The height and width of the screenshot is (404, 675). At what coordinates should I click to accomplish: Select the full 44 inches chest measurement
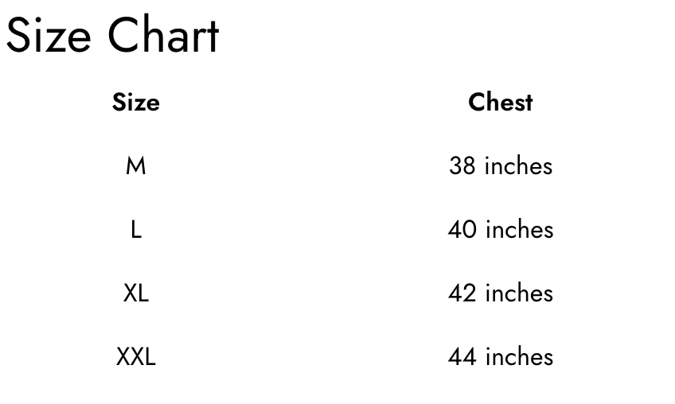pyautogui.click(x=500, y=357)
